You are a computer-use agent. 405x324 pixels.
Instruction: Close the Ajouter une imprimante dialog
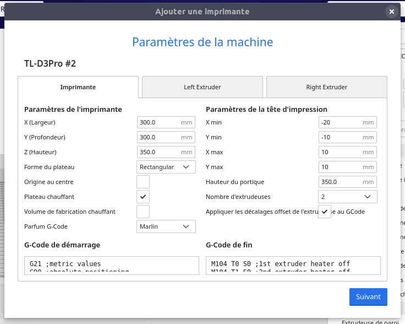coord(391,12)
